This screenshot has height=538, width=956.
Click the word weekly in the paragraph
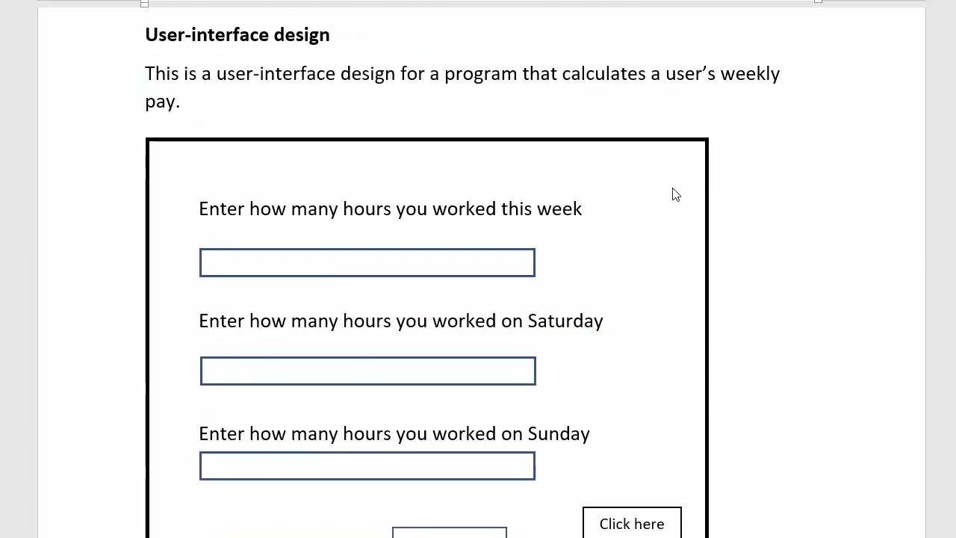pos(749,74)
